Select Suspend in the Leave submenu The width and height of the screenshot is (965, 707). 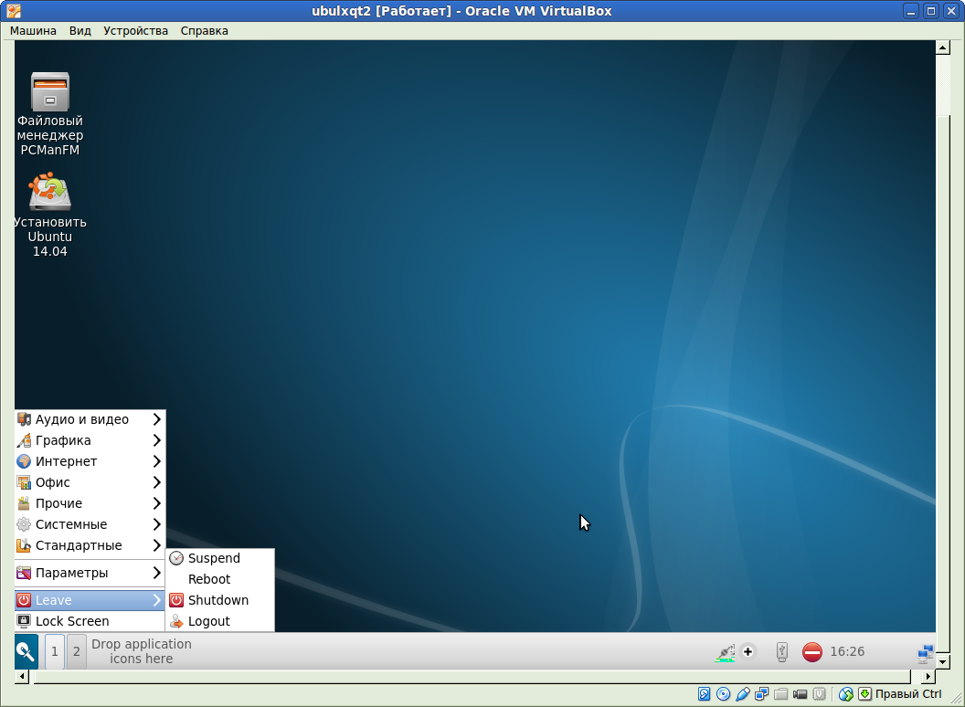219,558
